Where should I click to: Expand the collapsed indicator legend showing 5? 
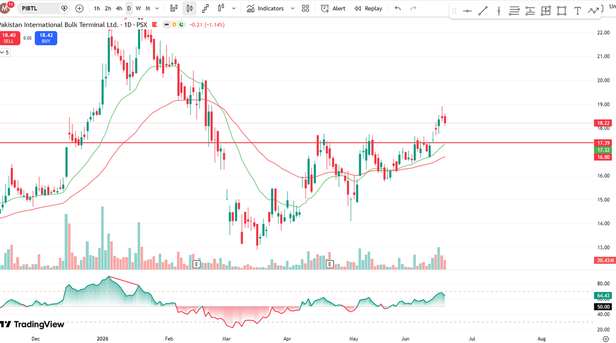point(5,52)
